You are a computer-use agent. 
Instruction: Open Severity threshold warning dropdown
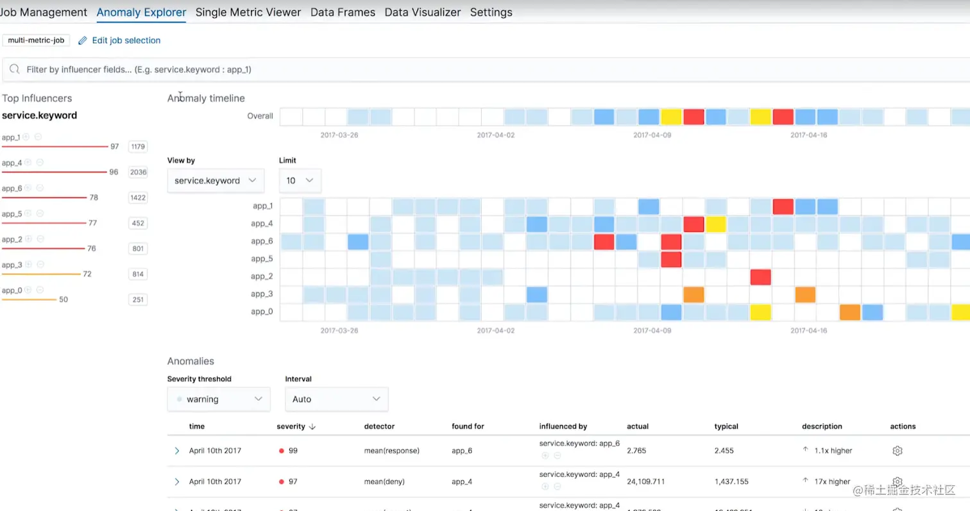tap(219, 399)
